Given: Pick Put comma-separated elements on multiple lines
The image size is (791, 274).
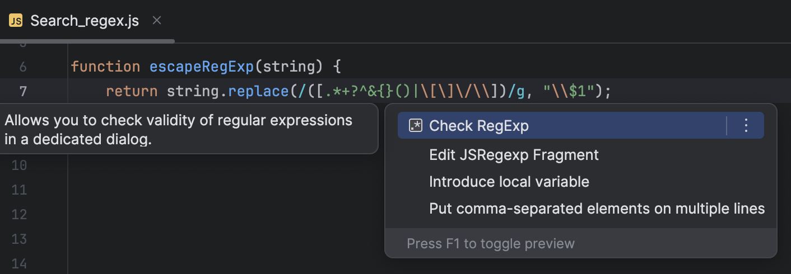Looking at the screenshot, I should click(597, 209).
